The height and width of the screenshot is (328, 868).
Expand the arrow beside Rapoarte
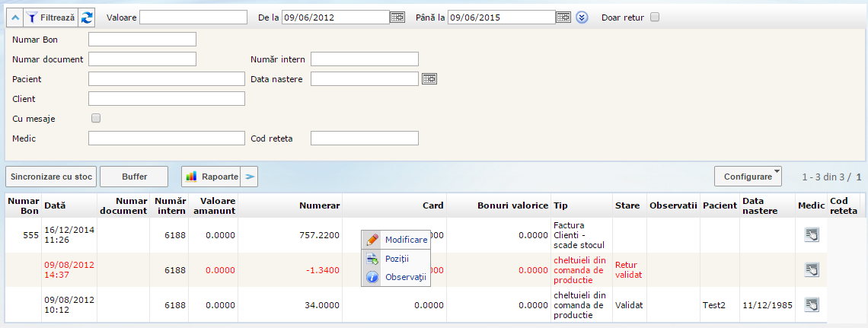click(x=250, y=177)
